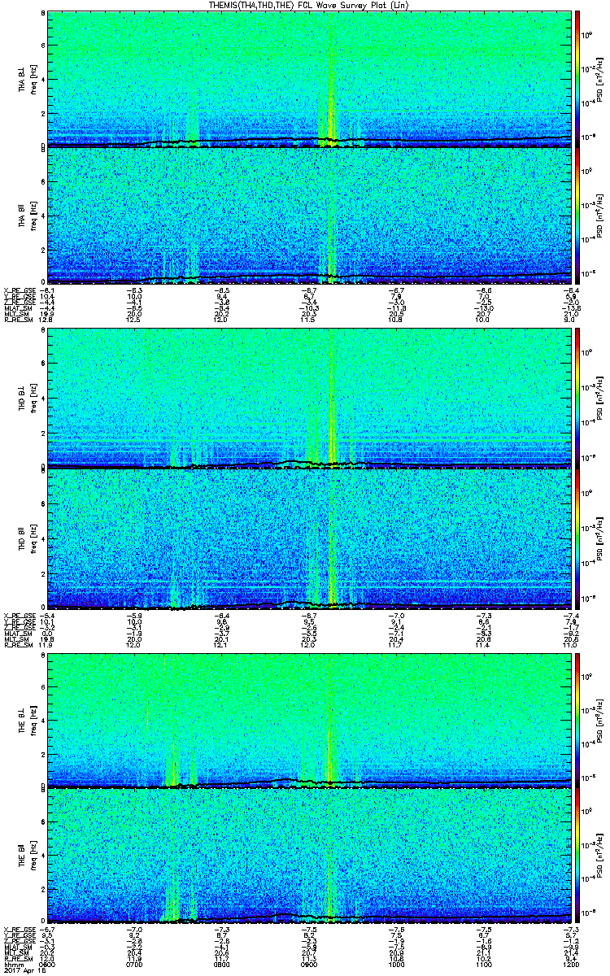The image size is (610, 976).
Task: Click the R_RE_SM row label under THE panels
Action: 17,958
